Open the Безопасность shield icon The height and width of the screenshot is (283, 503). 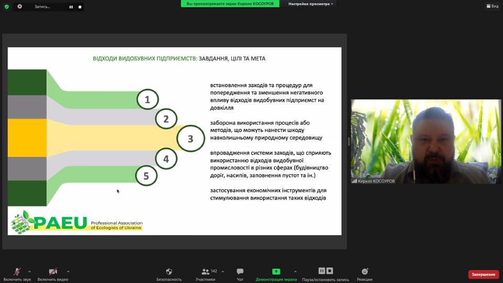169,272
